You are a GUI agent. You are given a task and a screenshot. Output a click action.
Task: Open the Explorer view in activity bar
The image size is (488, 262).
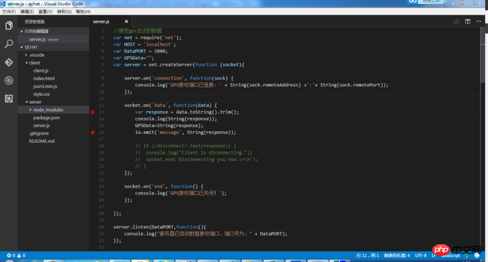coord(9,26)
